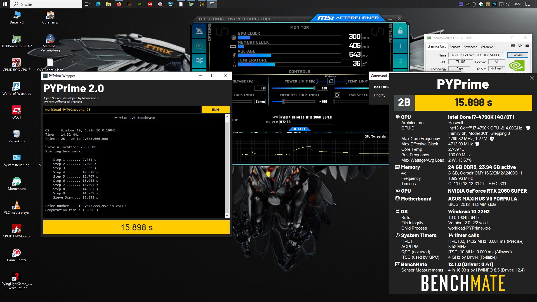
Task: Select Afterburner profile slot 2
Action: pos(400,61)
